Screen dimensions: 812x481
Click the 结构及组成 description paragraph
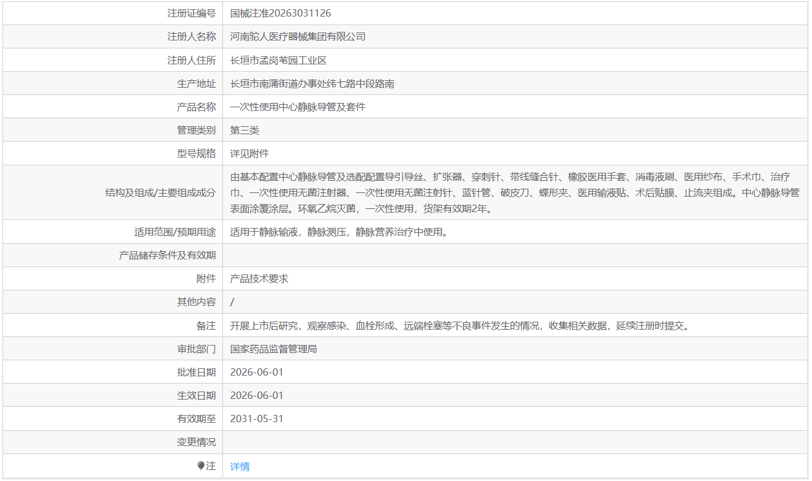515,192
